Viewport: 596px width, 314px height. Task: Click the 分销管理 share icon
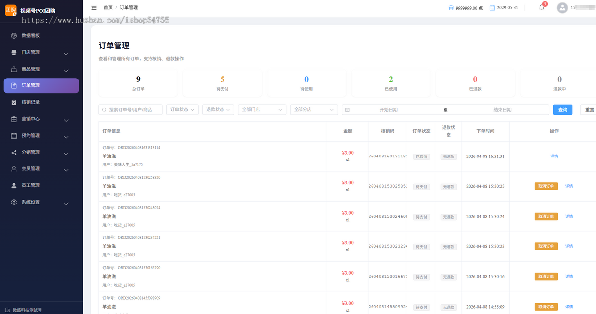pos(14,152)
